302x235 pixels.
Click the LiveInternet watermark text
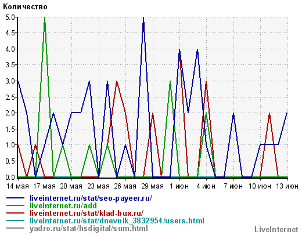point(276,230)
